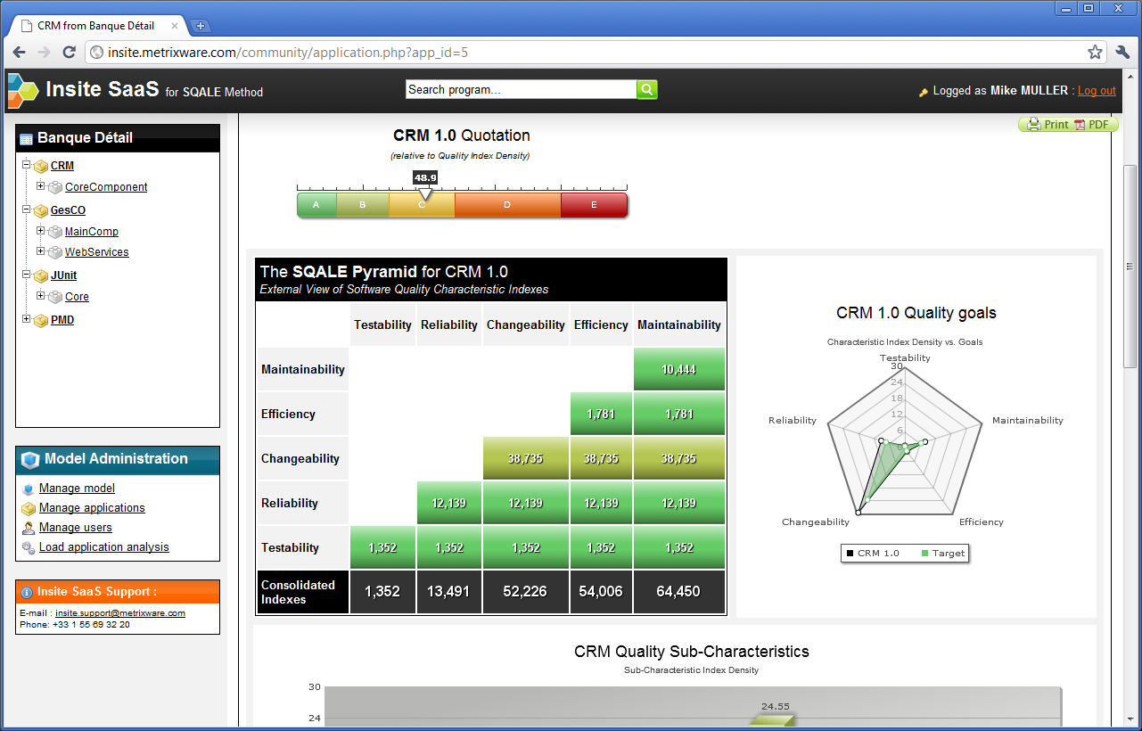The width and height of the screenshot is (1142, 731).
Task: Expand the Core tree node
Action: [41, 296]
